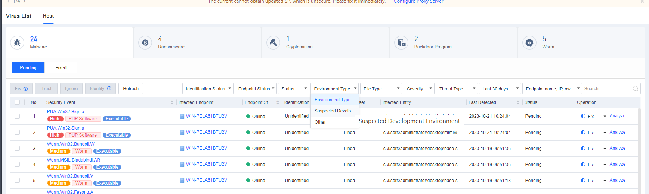Check the box for row 1

tap(17, 116)
